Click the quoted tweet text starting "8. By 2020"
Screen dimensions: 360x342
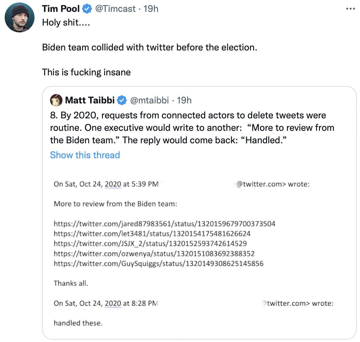click(192, 128)
